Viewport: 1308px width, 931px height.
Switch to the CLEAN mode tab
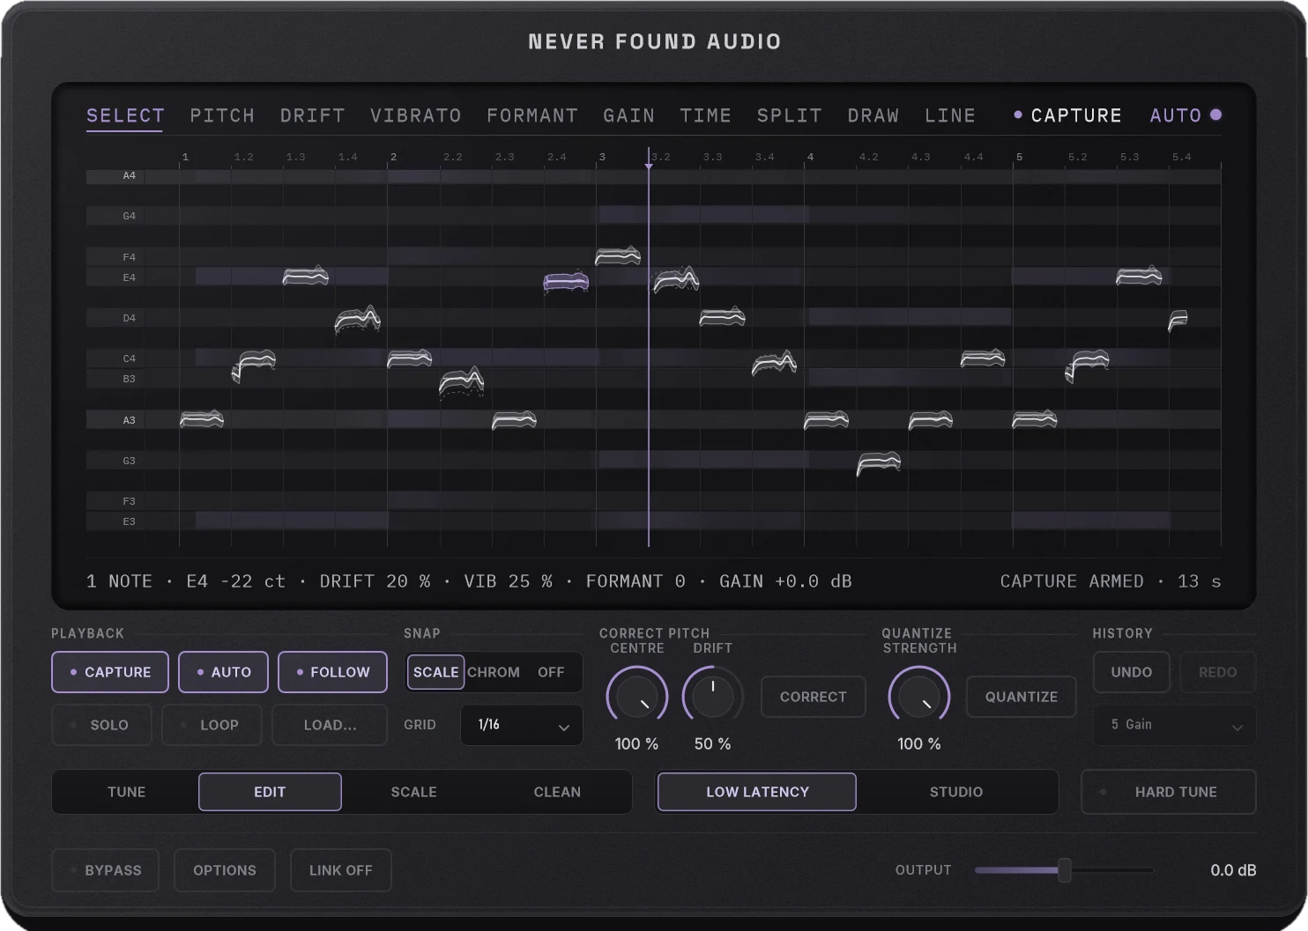pos(557,792)
